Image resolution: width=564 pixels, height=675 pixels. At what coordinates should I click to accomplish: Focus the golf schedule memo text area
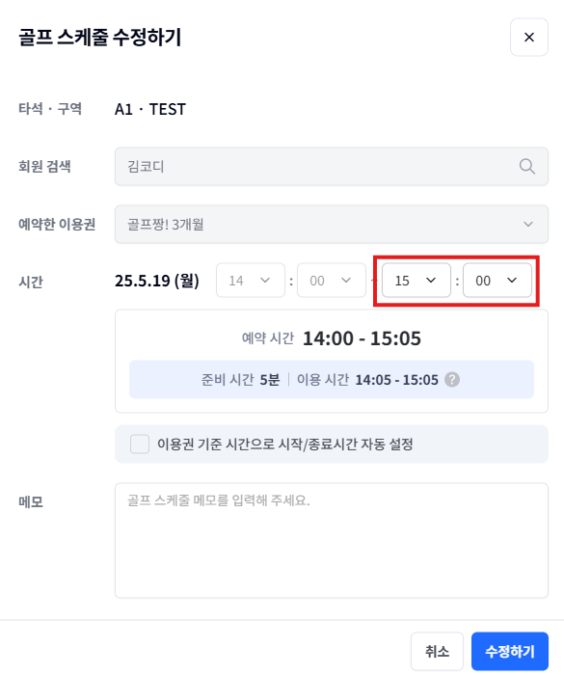pos(331,540)
